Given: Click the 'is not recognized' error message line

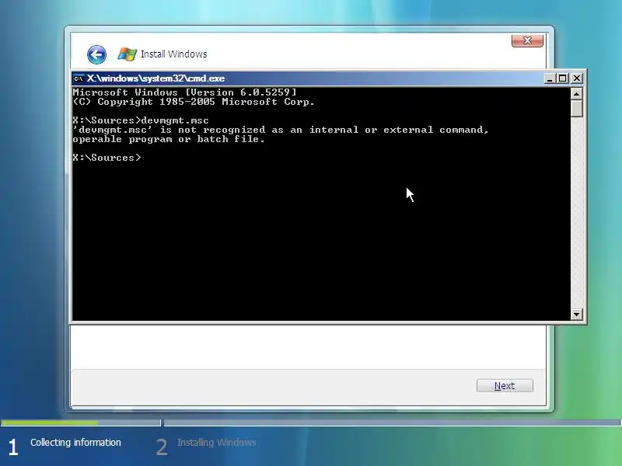Looking at the screenshot, I should 281,130.
